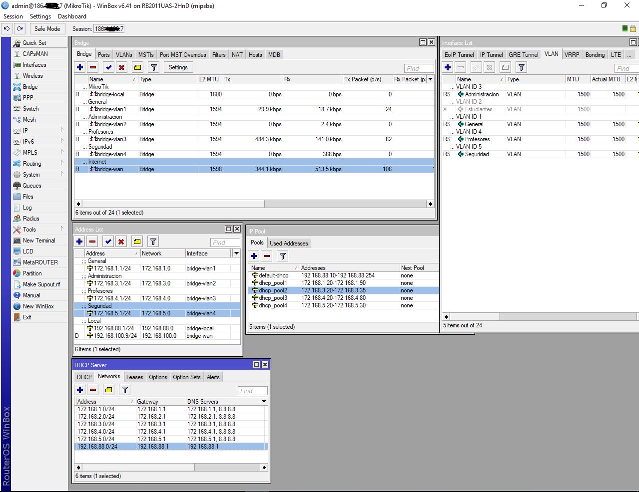
Task: Open column dropdown in Address List header
Action: [236, 253]
